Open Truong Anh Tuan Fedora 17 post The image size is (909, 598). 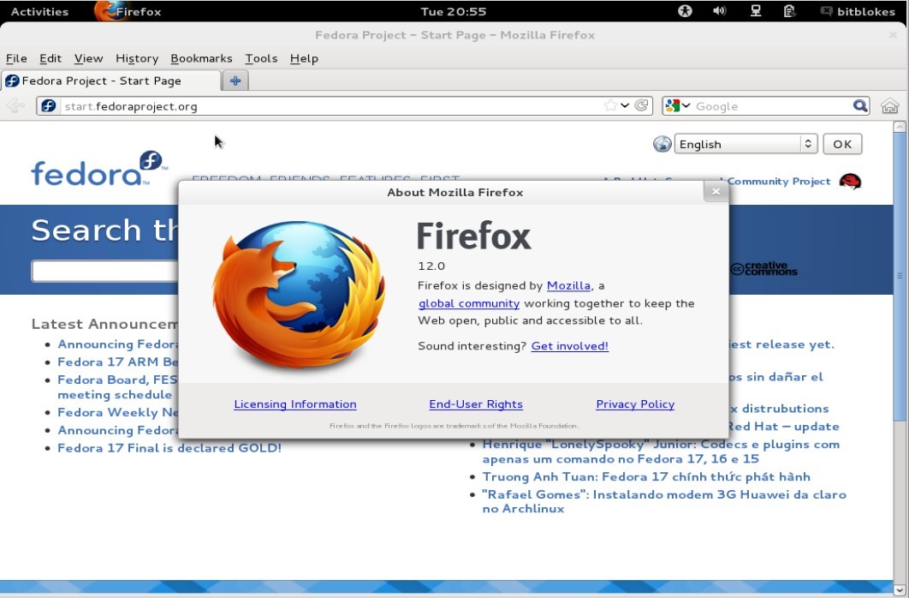[x=646, y=477]
